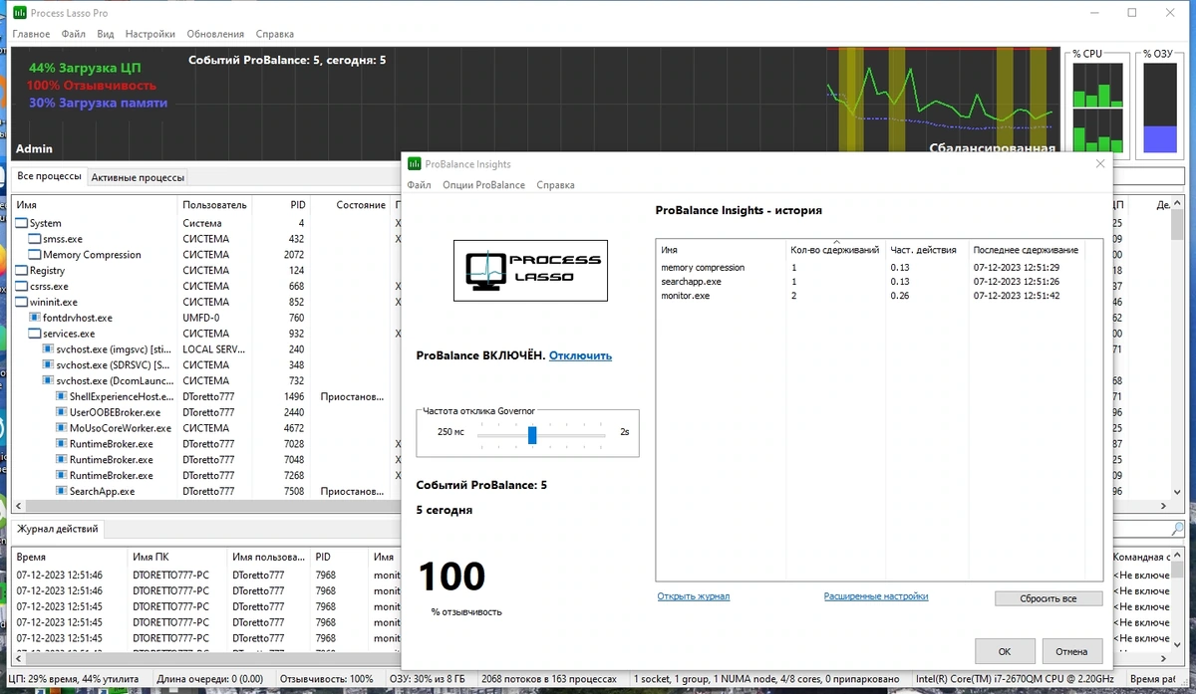Image resolution: width=1196 pixels, height=694 pixels.
Task: Confirm the dialog with OK
Action: coord(1005,651)
